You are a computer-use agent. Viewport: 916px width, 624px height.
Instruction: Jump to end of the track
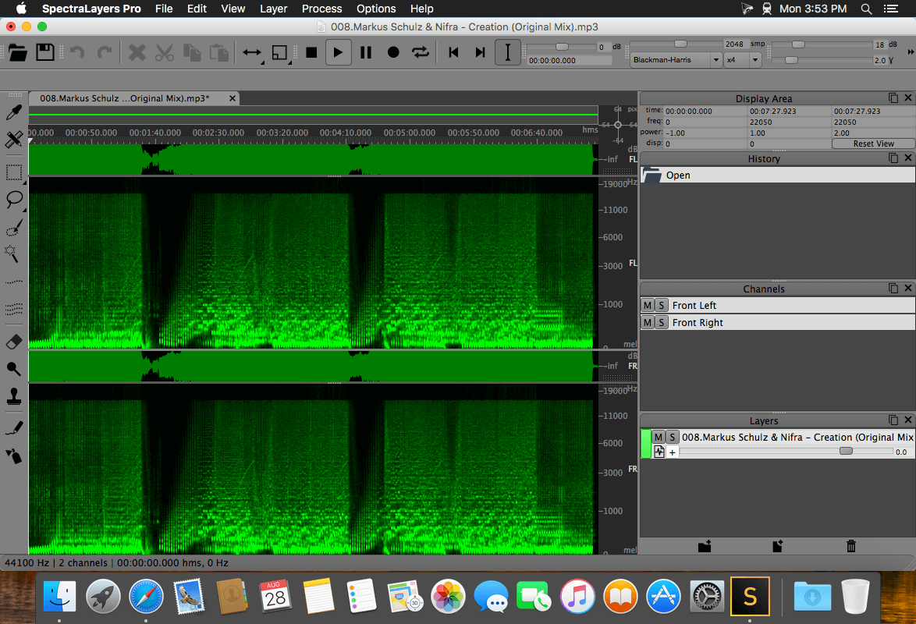click(x=480, y=52)
